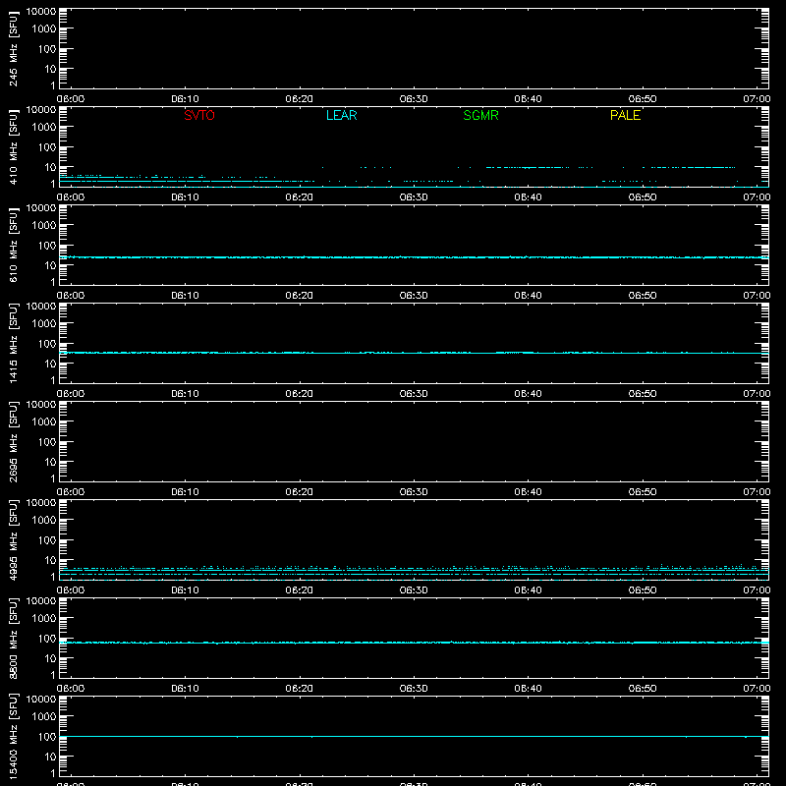Click the yellow PALE station label
Viewport: 786px width, 786px height.
625,115
